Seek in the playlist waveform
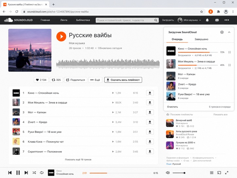Image resolution: width=237 pixels, height=178 pixels. 108,64
